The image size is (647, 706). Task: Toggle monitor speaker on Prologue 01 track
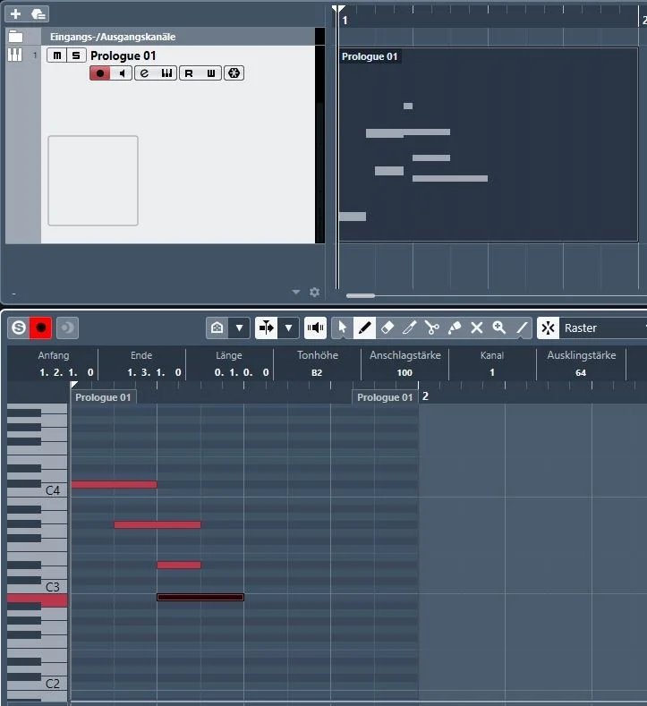click(122, 73)
